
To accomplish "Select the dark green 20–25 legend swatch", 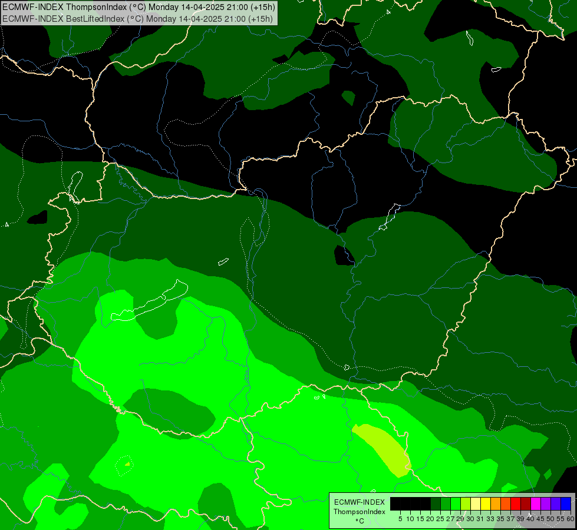I will click(436, 503).
